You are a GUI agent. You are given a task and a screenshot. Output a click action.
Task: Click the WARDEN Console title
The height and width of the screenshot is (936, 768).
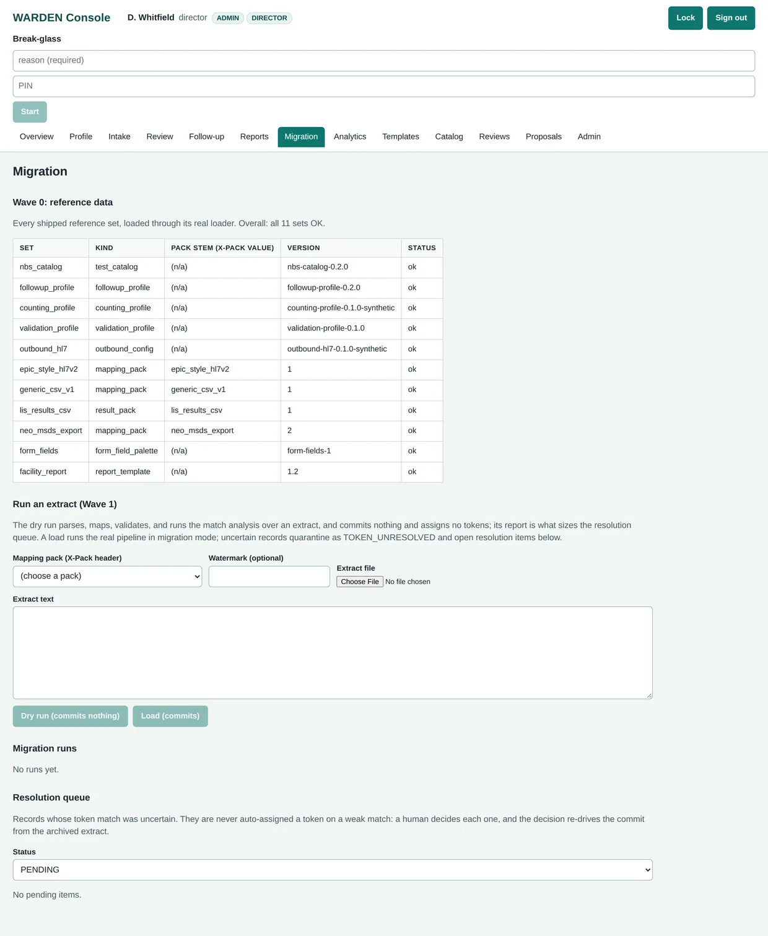pos(61,18)
